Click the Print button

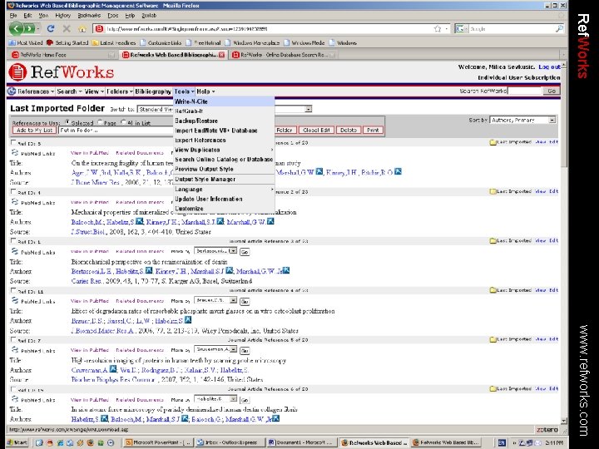(373, 131)
